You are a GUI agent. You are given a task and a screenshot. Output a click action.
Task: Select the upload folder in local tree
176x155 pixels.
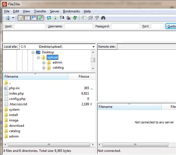click(x=52, y=57)
